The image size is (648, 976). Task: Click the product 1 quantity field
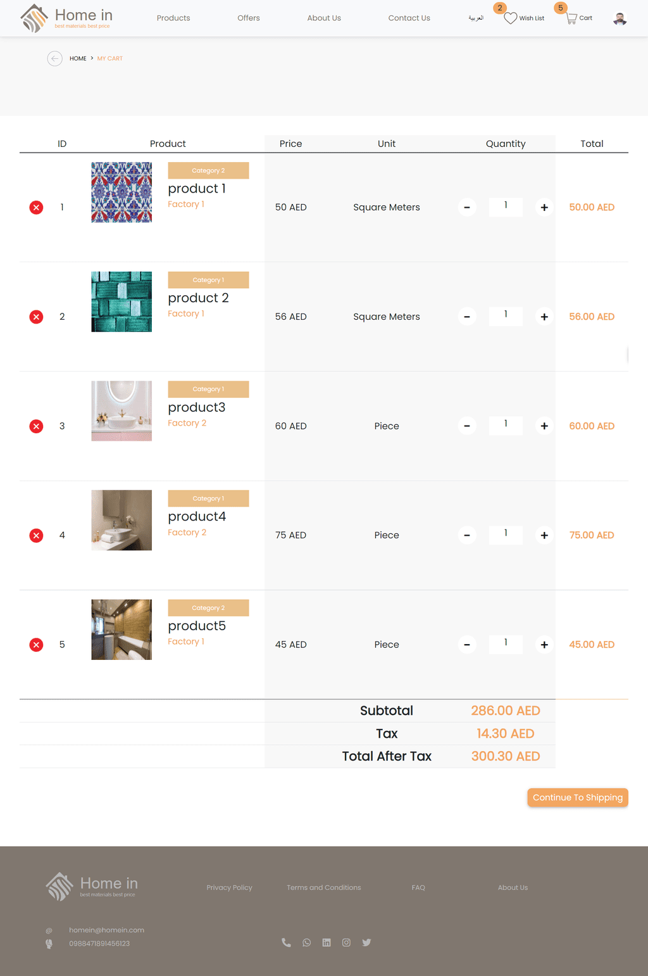[x=506, y=206]
